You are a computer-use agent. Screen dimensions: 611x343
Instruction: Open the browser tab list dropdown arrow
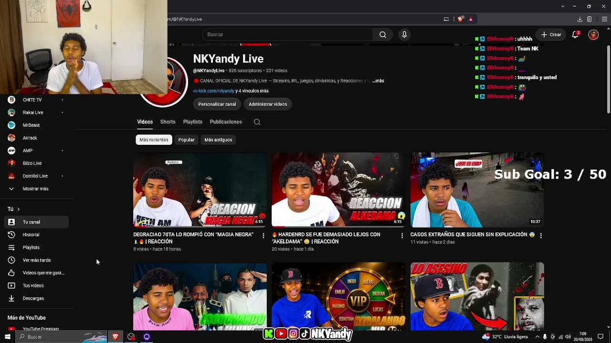pos(563,7)
